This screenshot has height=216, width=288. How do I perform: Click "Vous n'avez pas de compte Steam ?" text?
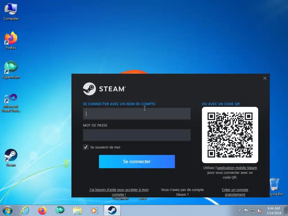point(182,192)
